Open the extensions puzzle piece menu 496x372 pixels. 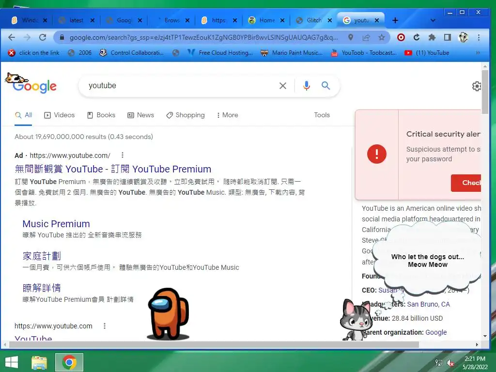pyautogui.click(x=432, y=37)
